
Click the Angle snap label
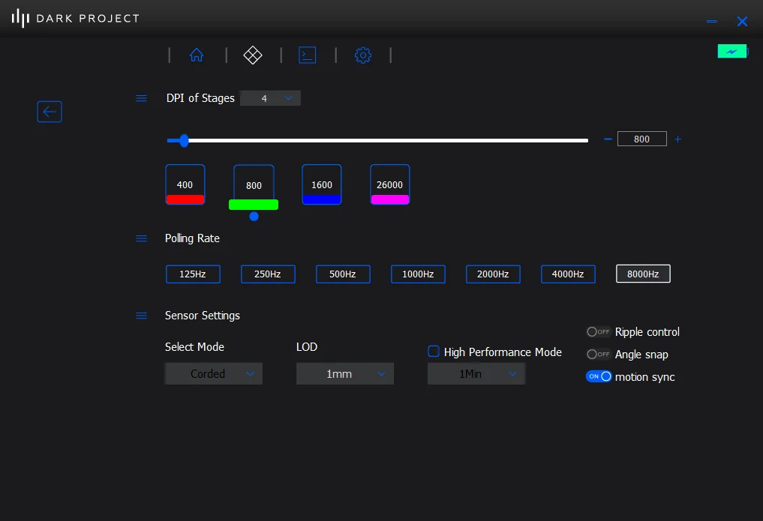(x=641, y=355)
